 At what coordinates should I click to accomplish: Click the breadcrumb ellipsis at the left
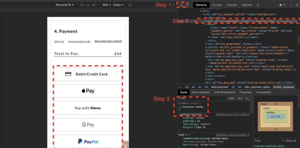coord(180,87)
